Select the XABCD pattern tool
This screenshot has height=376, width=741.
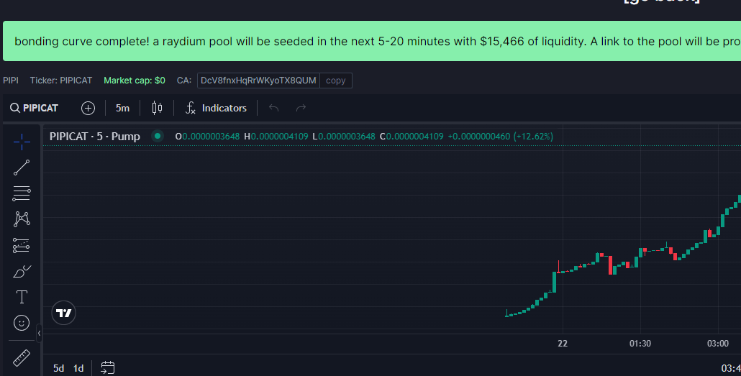[x=22, y=219]
